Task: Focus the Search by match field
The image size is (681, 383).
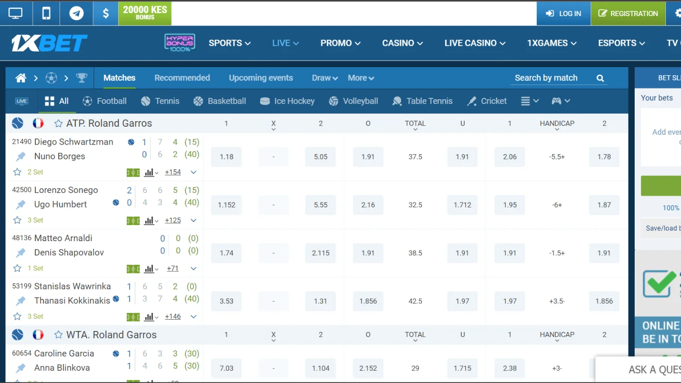Action: pyautogui.click(x=552, y=78)
